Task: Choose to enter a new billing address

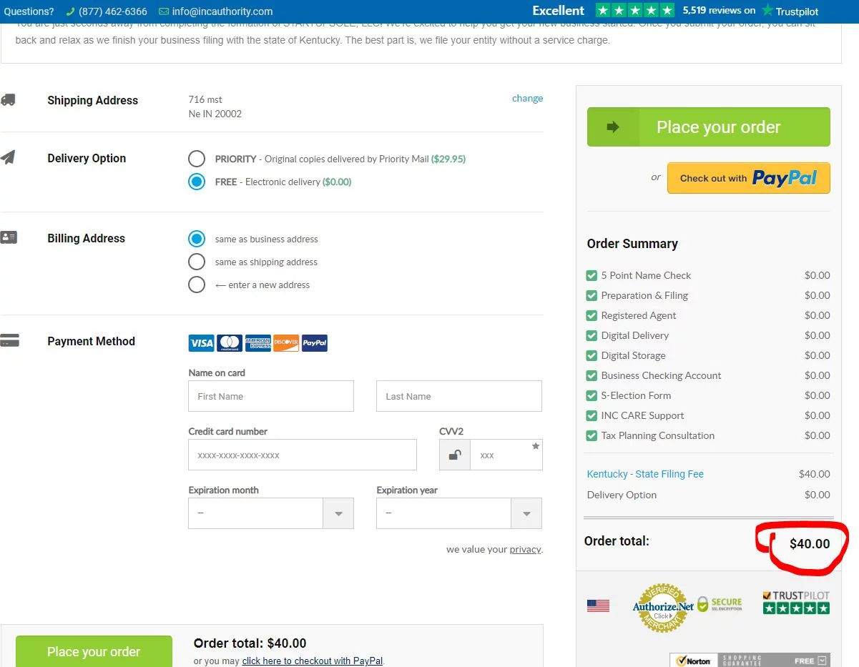Action: click(x=197, y=285)
